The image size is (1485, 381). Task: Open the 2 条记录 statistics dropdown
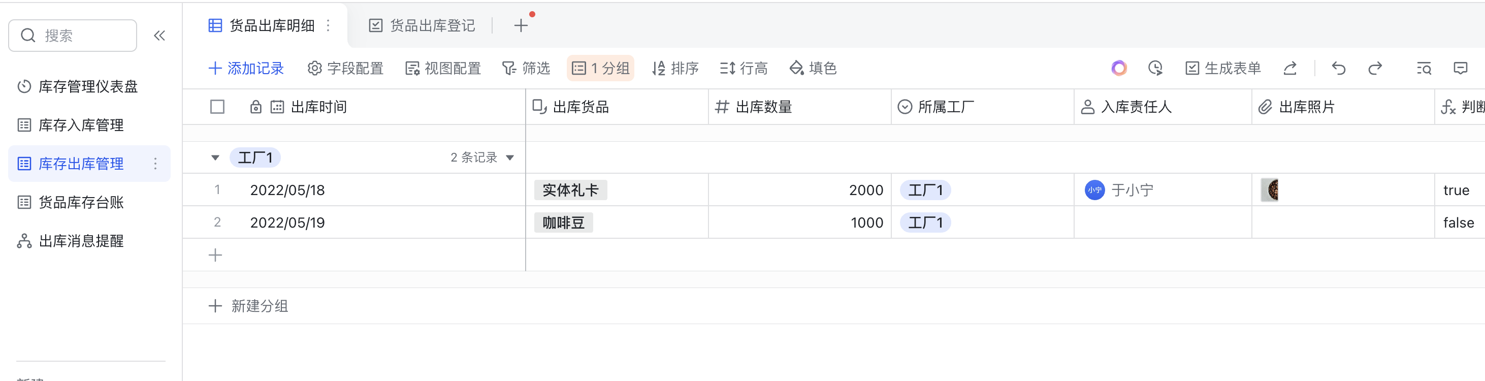[x=482, y=158]
